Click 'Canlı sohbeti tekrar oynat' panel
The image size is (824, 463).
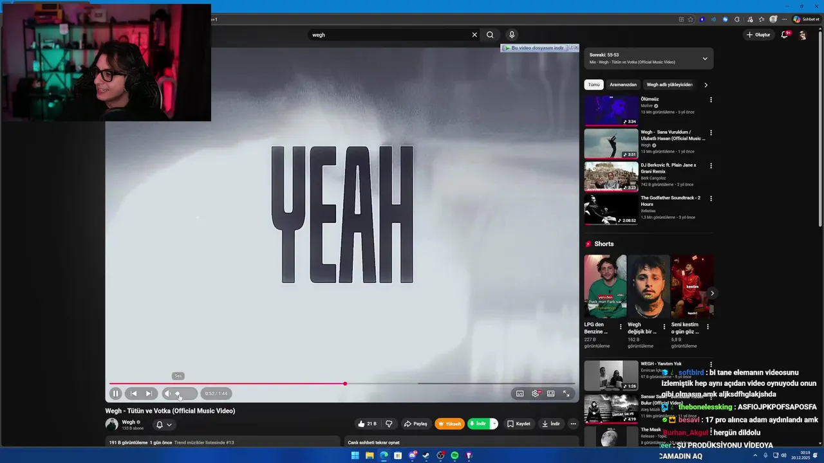tap(462, 442)
